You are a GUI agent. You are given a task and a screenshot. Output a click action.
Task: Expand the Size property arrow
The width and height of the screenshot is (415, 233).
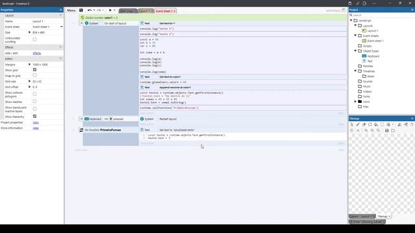pyautogui.click(x=29, y=32)
